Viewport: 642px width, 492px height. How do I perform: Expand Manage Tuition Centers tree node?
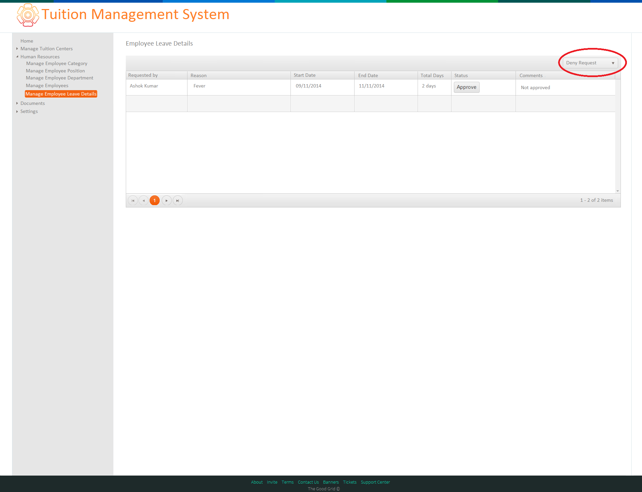pyautogui.click(x=17, y=49)
